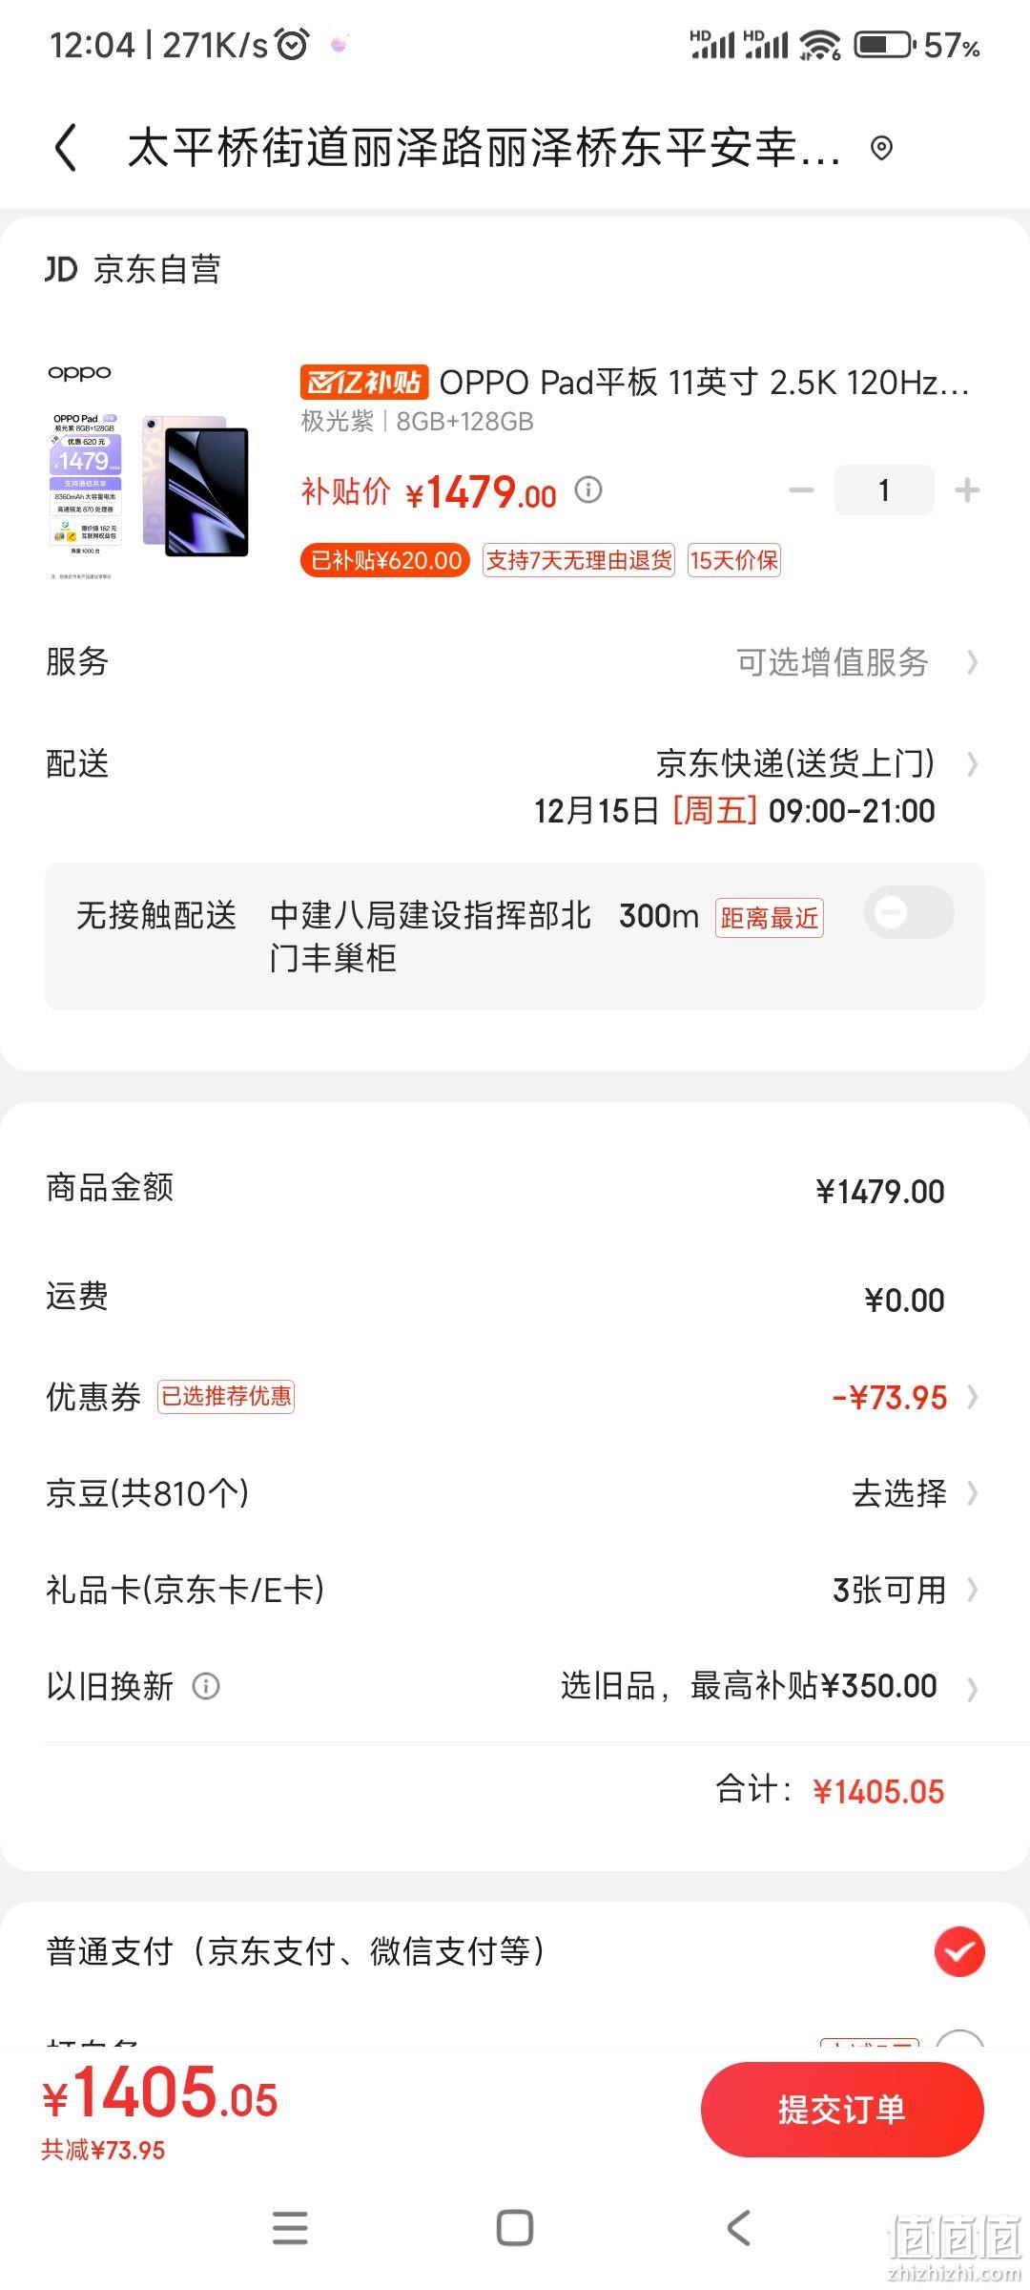Tap the Android recent apps menu icon

pos(290,2228)
